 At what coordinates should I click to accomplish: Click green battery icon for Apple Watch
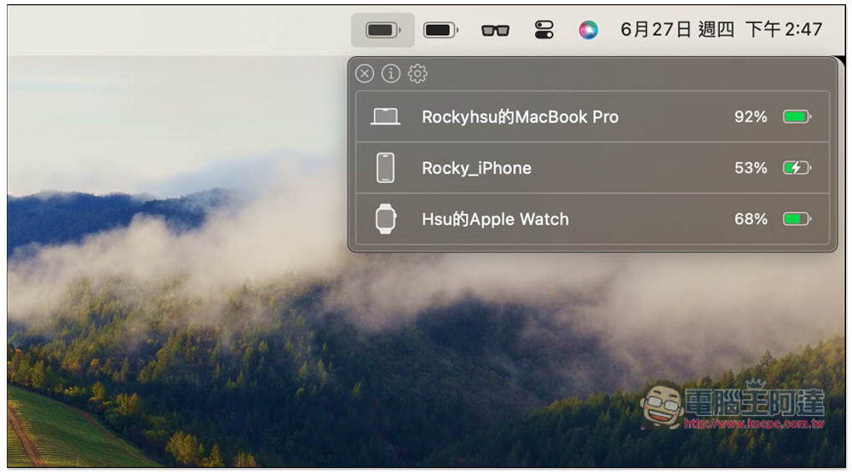tap(797, 219)
